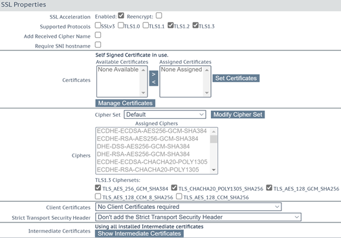Click the 'TLS1.3 Ciphersets:' label
The height and width of the screenshot is (238, 341).
(118, 180)
